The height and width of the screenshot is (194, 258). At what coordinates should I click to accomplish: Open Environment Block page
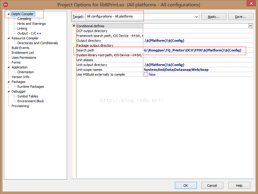point(31,101)
